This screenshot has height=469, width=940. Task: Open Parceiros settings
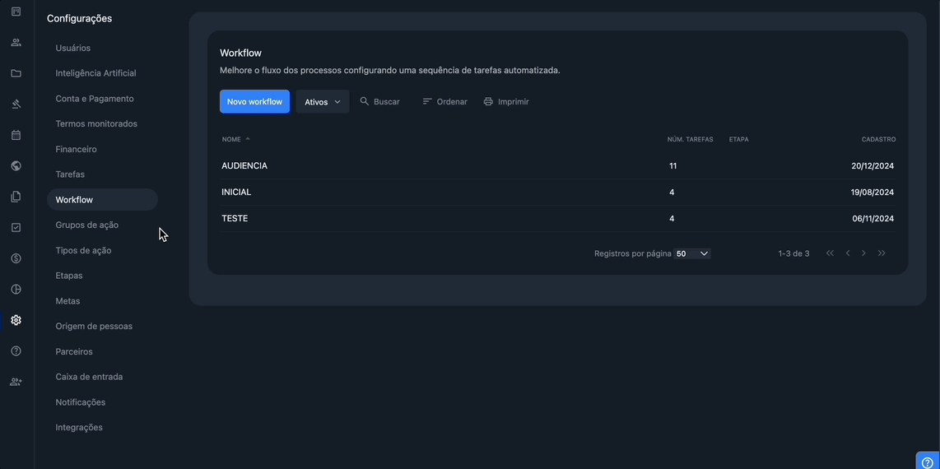[x=74, y=351]
